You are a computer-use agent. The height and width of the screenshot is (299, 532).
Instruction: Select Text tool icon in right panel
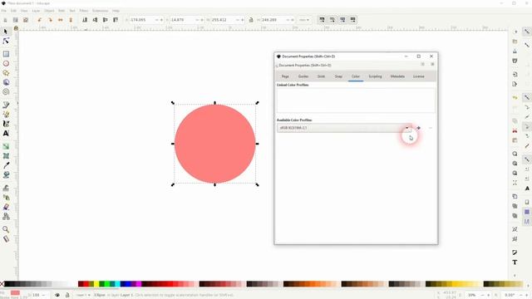pyautogui.click(x=515, y=262)
